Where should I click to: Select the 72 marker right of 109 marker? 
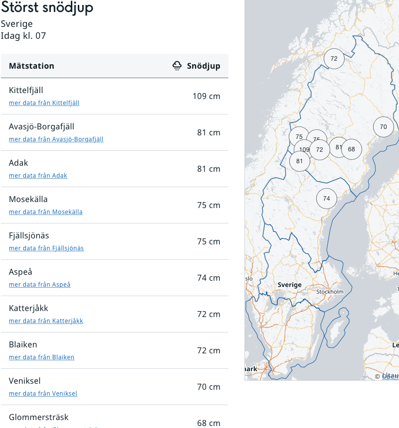click(x=320, y=150)
